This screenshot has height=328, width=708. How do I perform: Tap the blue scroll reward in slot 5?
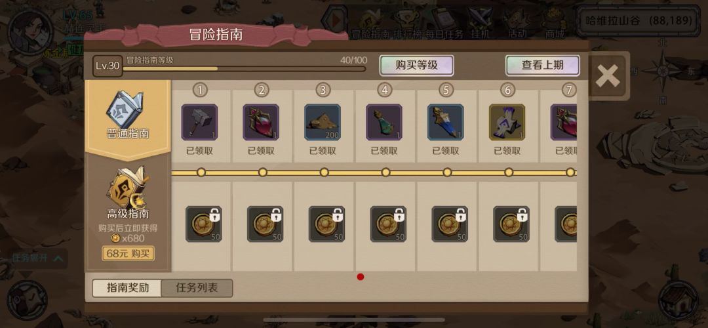tap(446, 122)
